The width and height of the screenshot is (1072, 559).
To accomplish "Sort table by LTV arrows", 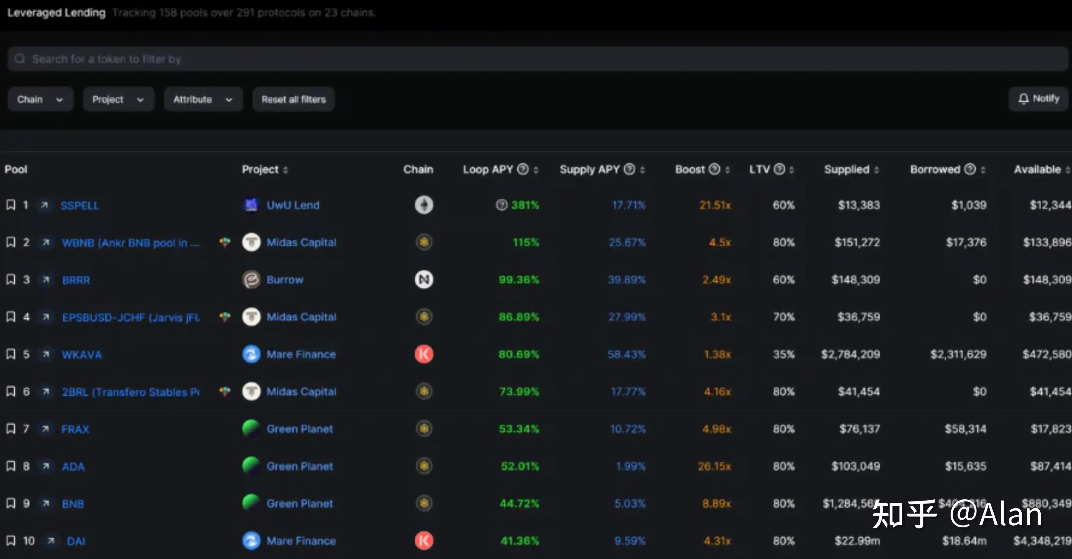I will click(792, 170).
